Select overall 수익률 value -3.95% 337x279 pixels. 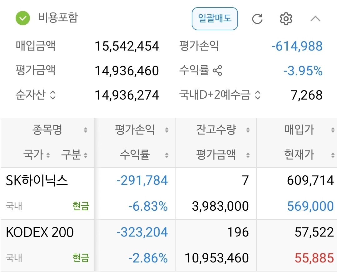pyautogui.click(x=303, y=71)
